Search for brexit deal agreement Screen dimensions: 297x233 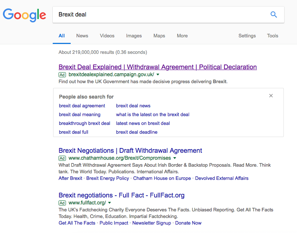[82, 106]
